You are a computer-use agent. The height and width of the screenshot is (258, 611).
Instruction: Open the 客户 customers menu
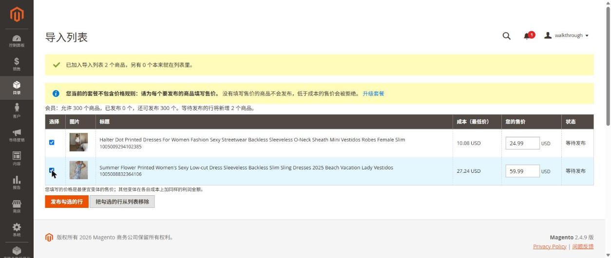17,111
